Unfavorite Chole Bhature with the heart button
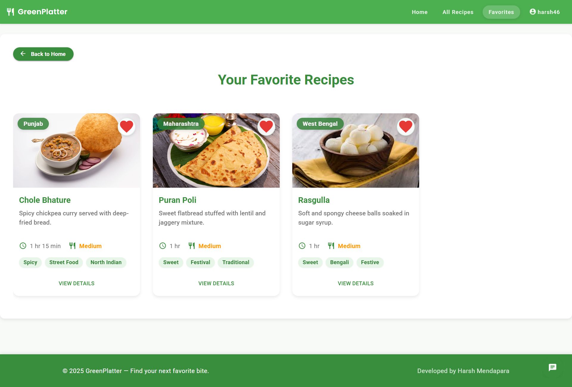 127,126
